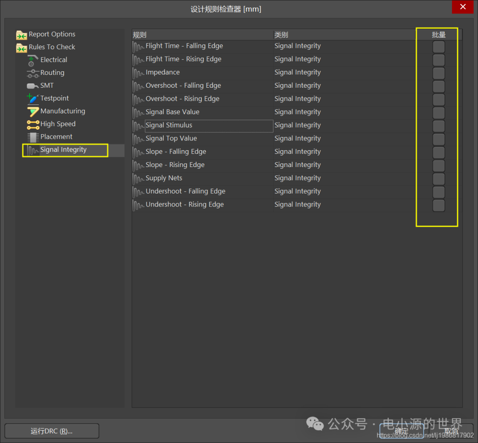Select the Impedance rule name
The width and height of the screenshot is (478, 443).
(162, 72)
